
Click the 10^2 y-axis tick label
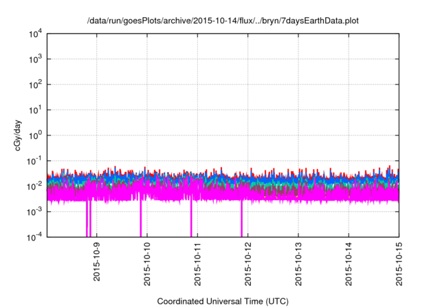coord(35,85)
